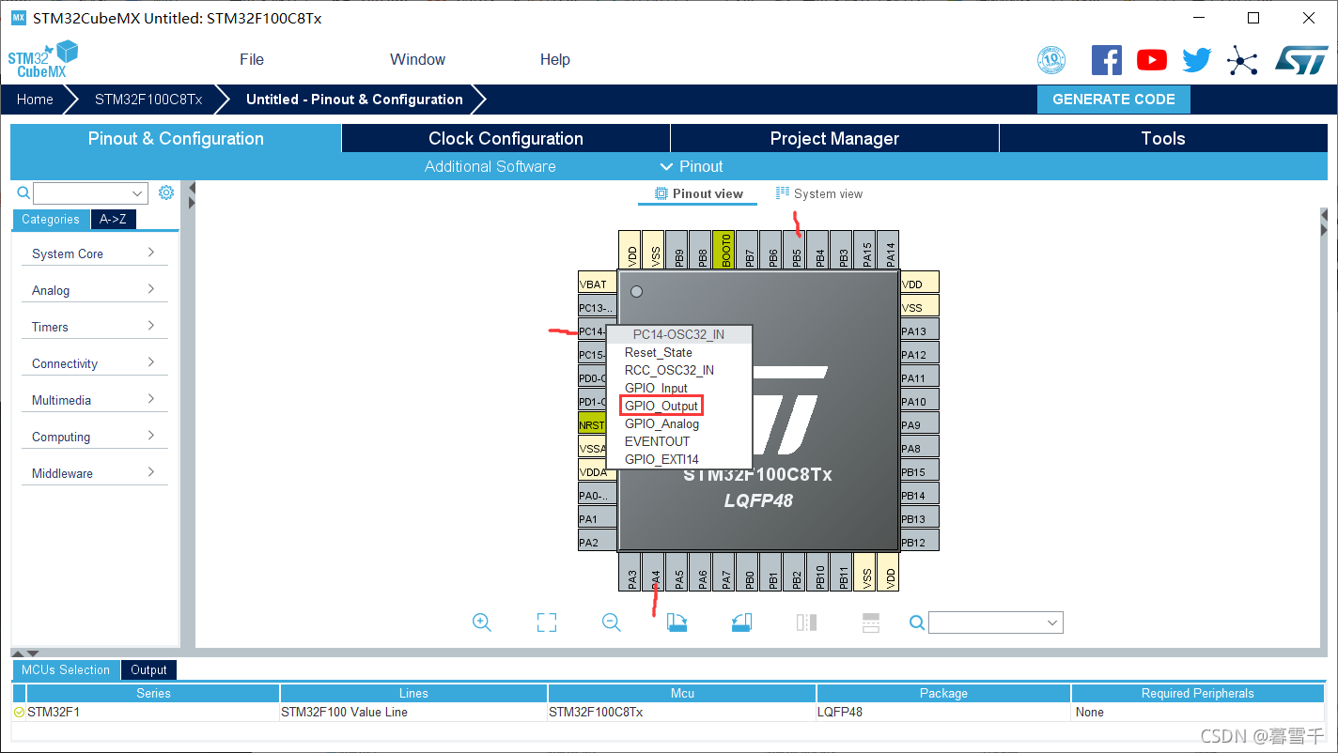This screenshot has width=1338, height=753.
Task: Expand the Computing category
Action: (94, 437)
